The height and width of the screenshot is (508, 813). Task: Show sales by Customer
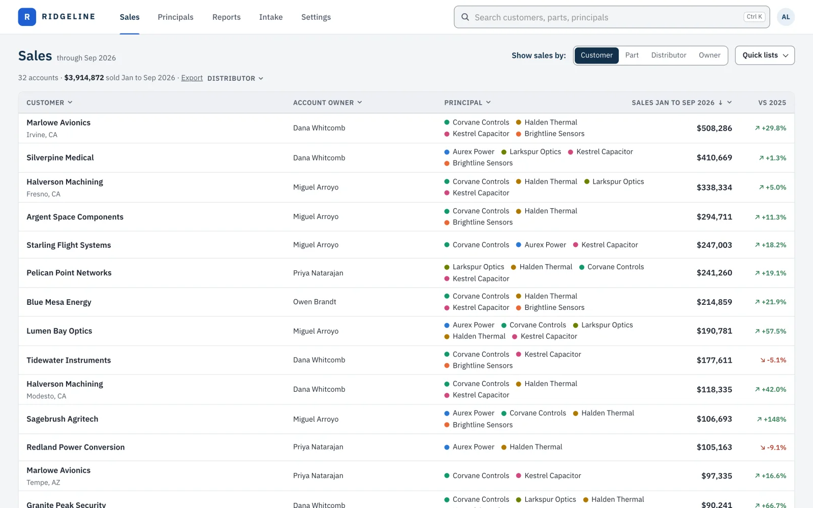click(597, 55)
